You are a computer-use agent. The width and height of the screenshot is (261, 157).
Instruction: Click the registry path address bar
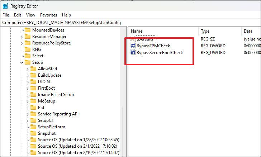point(130,23)
